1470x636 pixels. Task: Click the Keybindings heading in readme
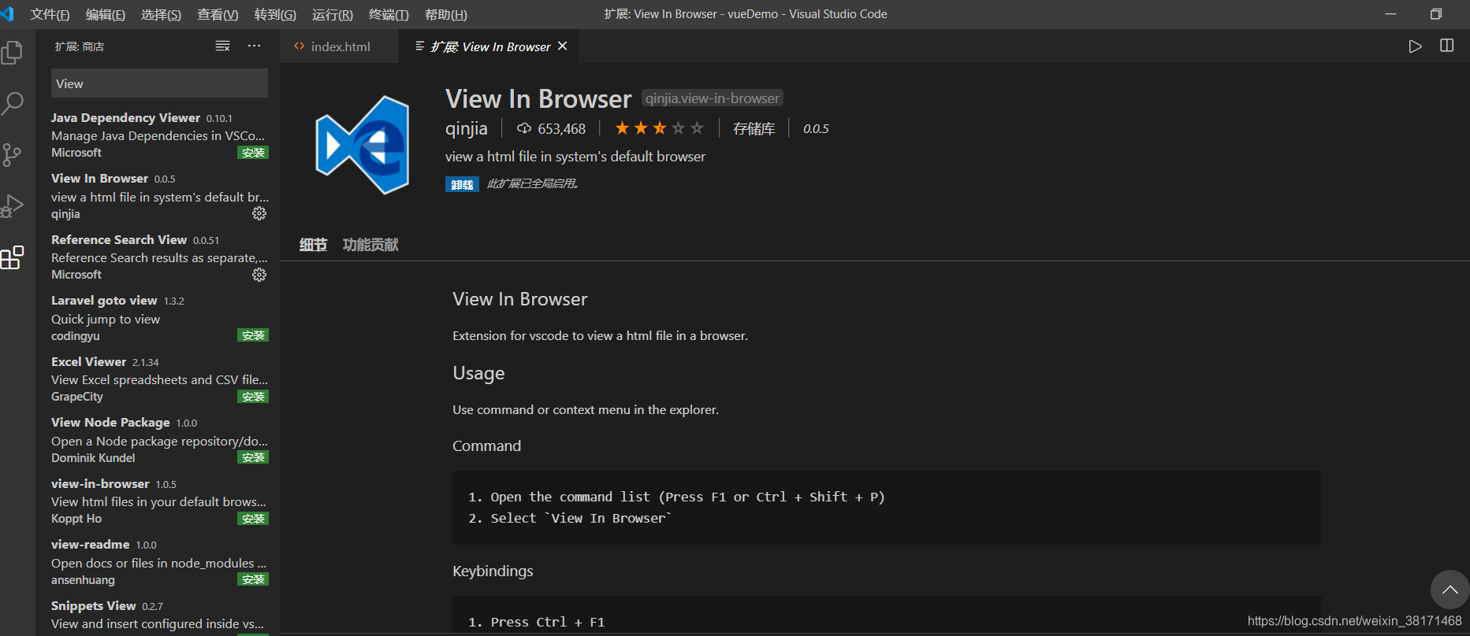[x=493, y=571]
